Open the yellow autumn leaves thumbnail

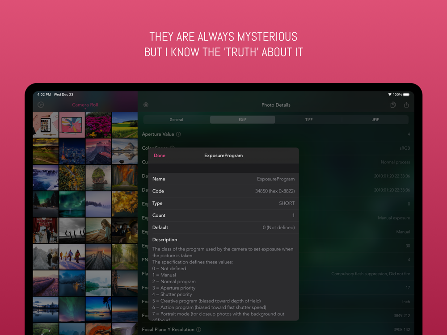tap(125, 204)
